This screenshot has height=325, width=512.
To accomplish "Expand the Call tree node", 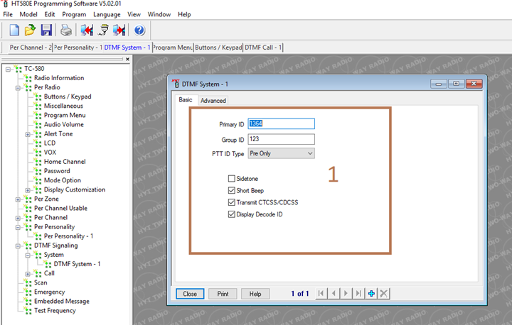I will 28,274.
